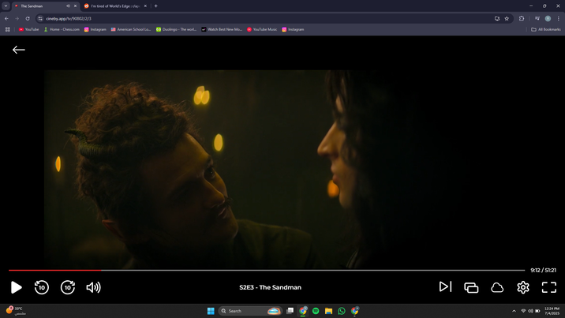
Task: Expand the All Bookmarks folder
Action: (x=546, y=29)
